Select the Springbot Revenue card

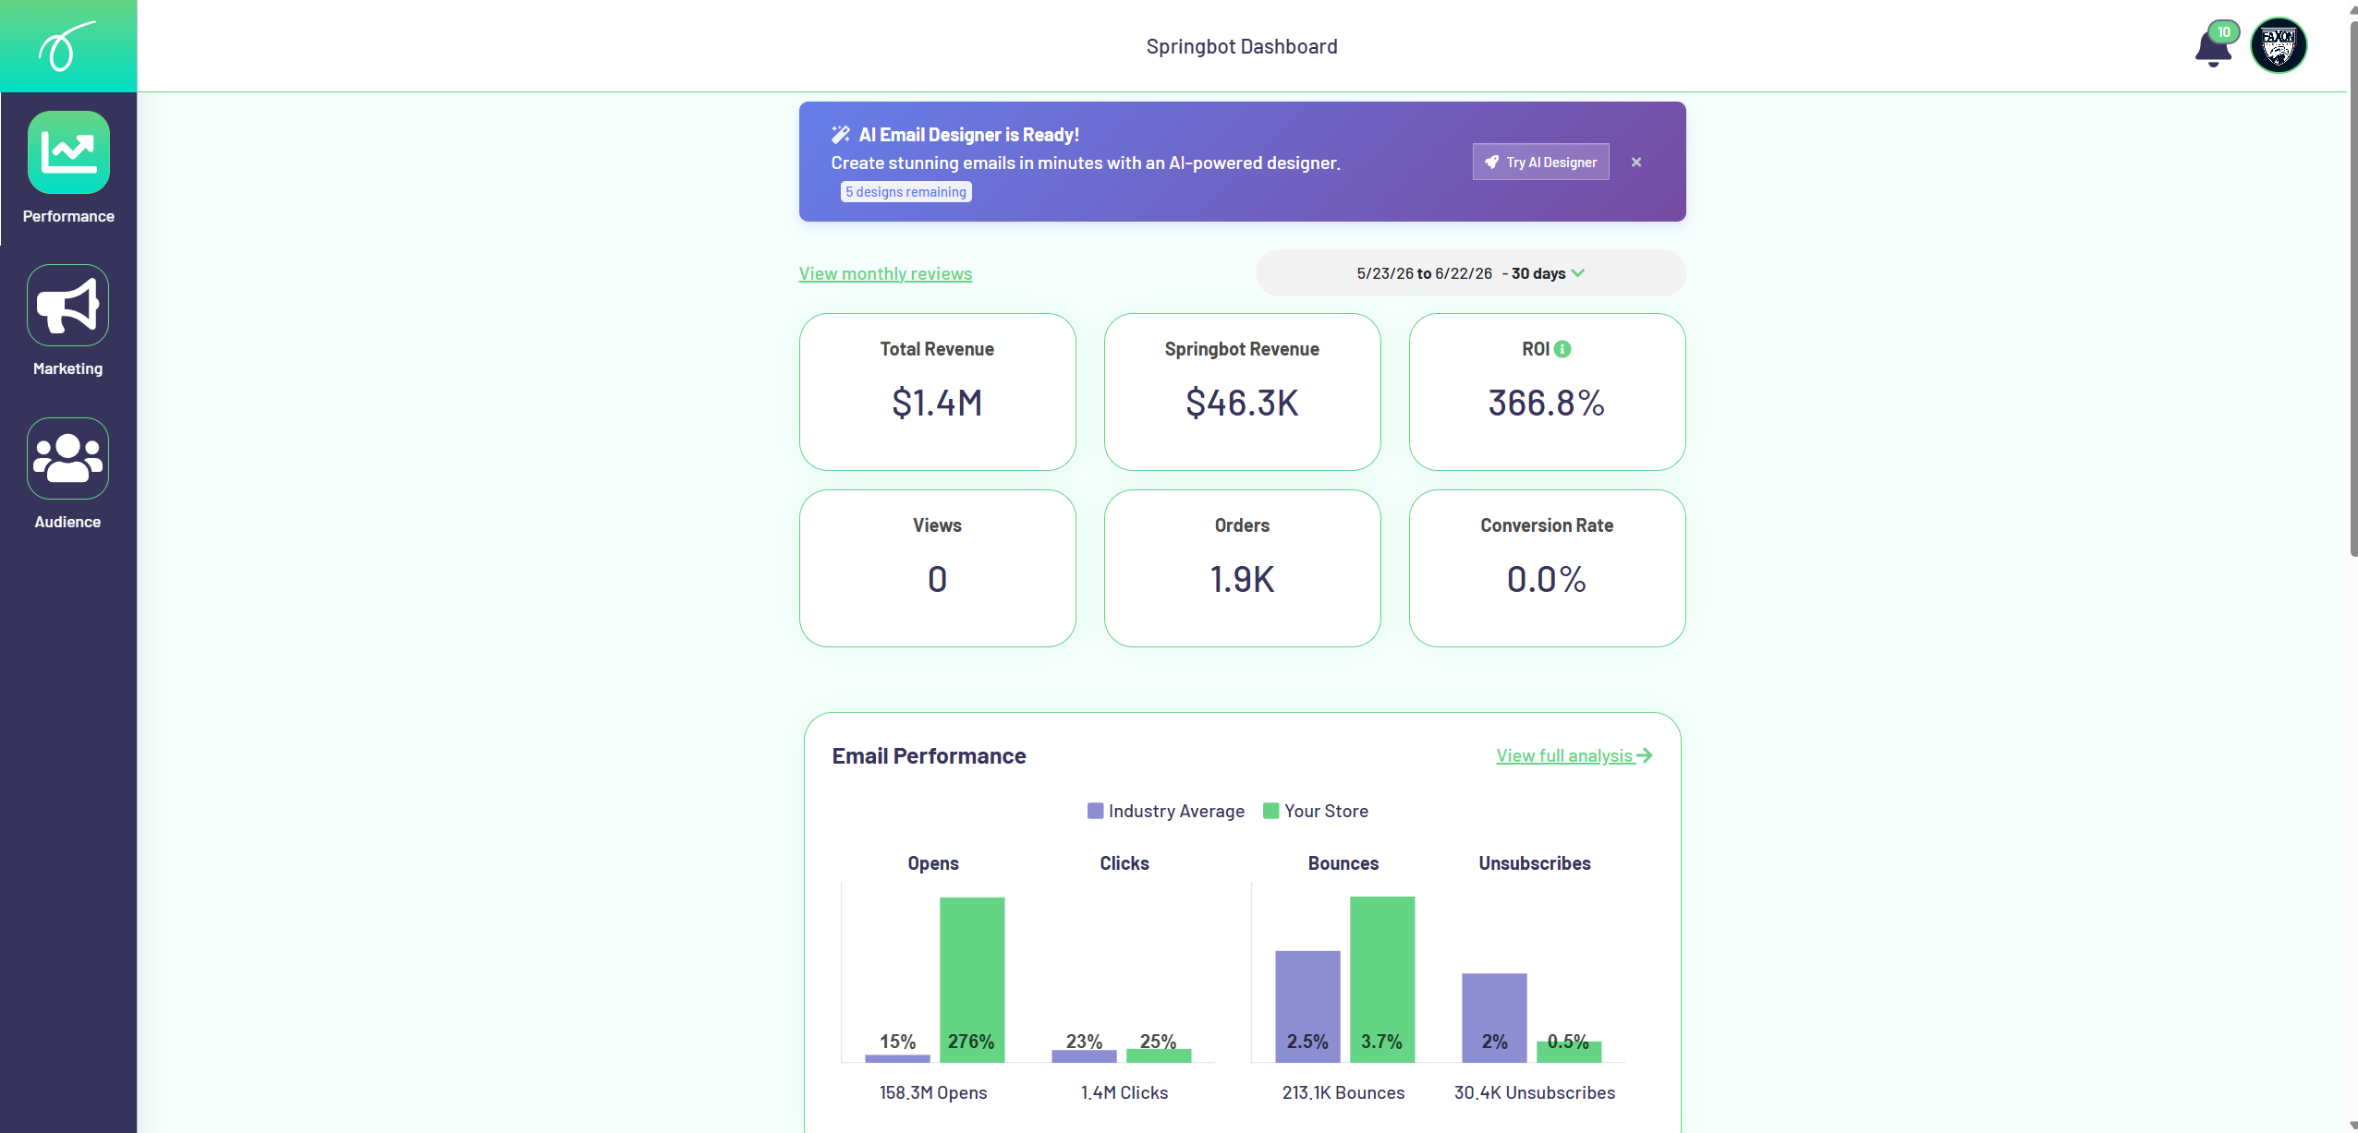(1242, 392)
